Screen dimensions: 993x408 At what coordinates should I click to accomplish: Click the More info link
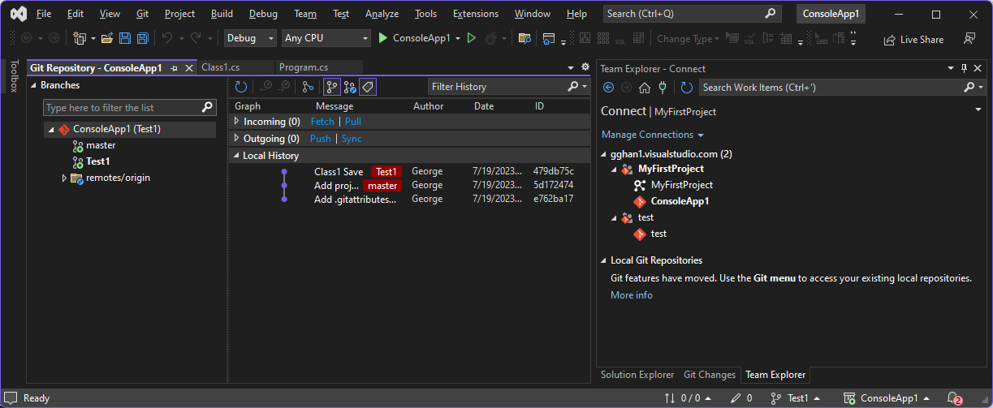(632, 295)
